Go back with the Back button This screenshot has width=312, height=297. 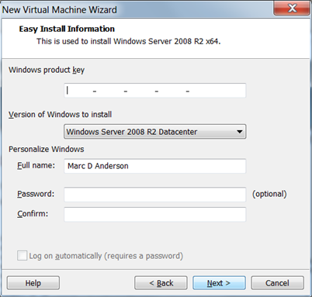pos(161,283)
